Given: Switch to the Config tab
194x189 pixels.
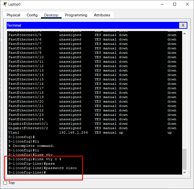Looking at the screenshot, I should (x=32, y=15).
